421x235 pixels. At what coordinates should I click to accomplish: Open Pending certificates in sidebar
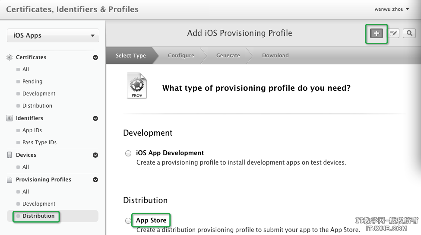point(32,82)
